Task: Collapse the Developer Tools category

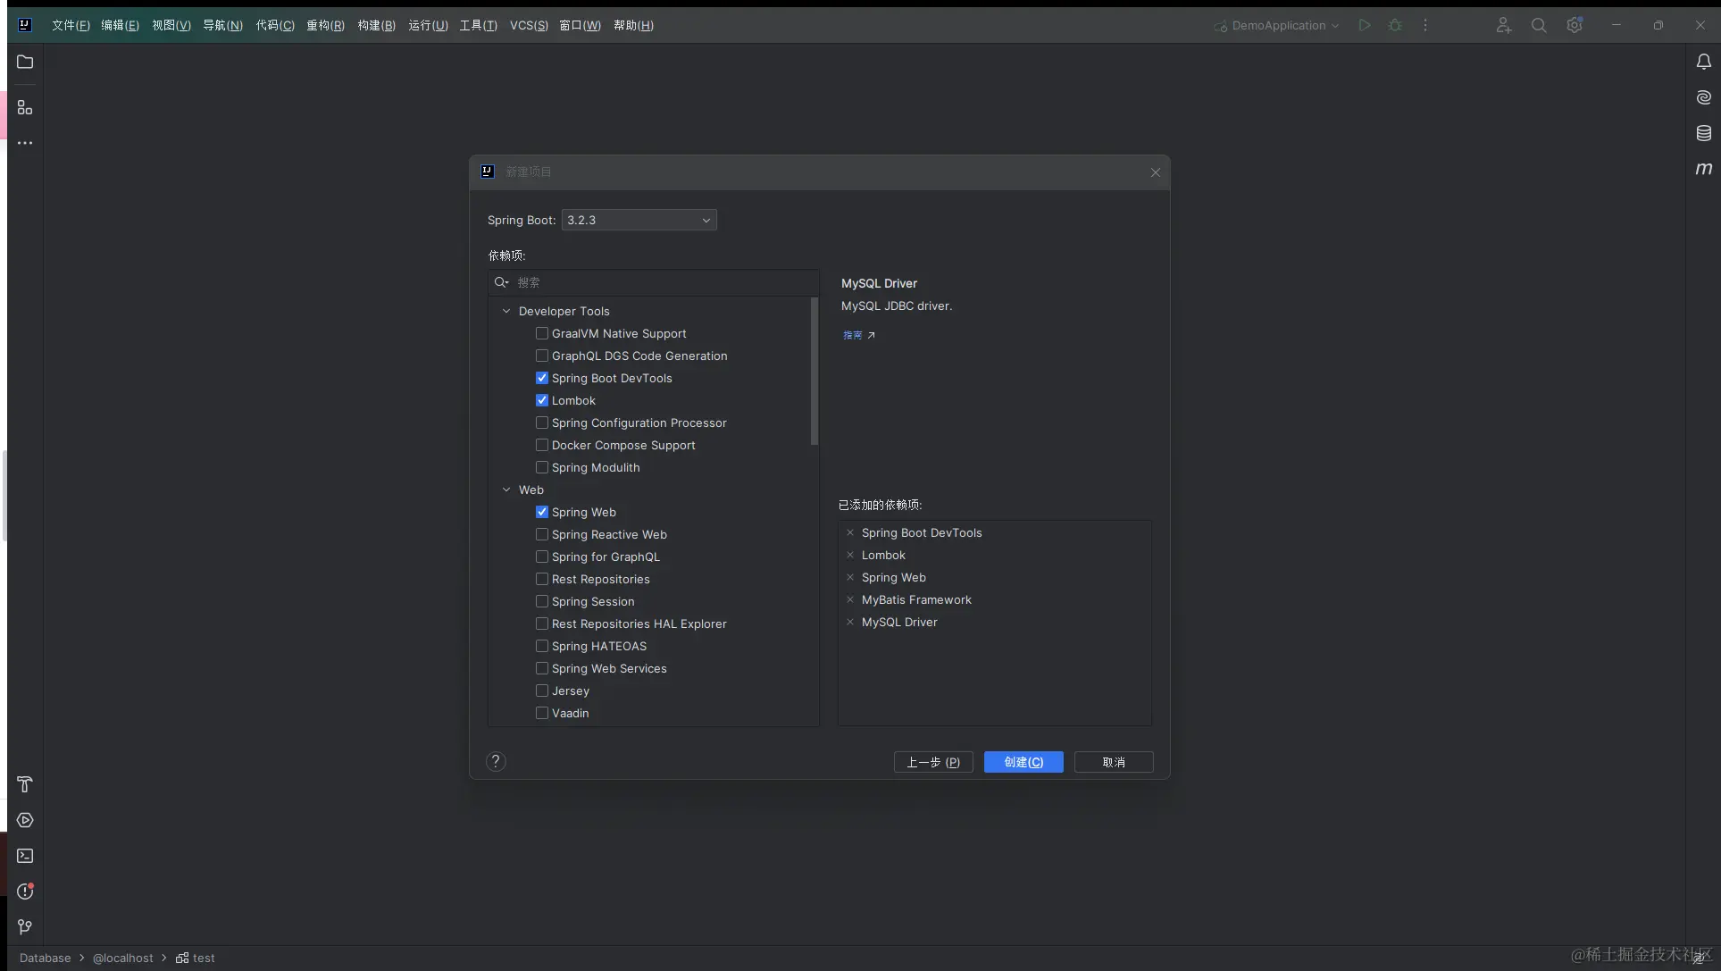Action: pos(506,311)
